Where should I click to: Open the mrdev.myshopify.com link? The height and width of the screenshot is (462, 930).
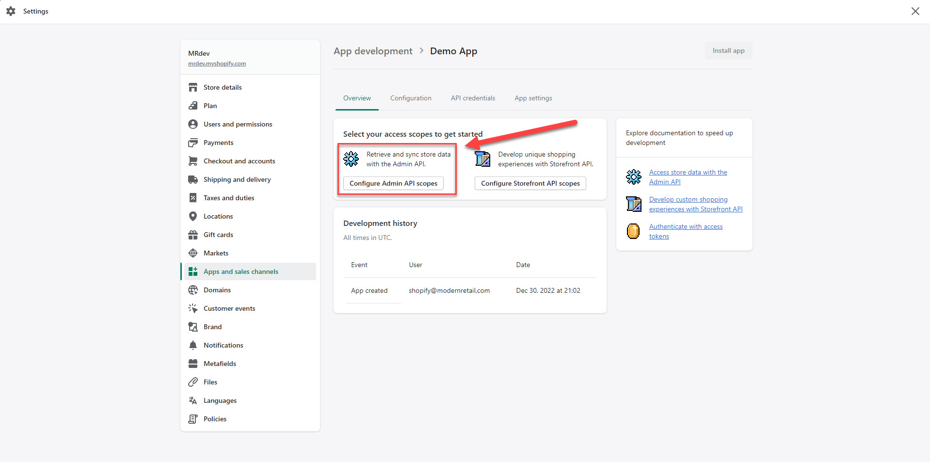[x=217, y=64]
